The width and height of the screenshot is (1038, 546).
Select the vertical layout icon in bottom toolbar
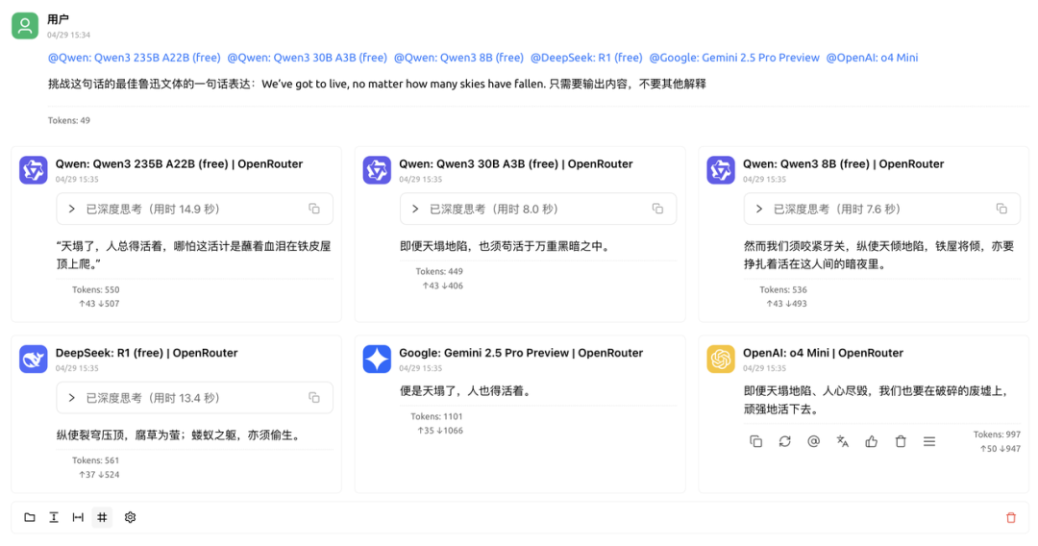[54, 517]
